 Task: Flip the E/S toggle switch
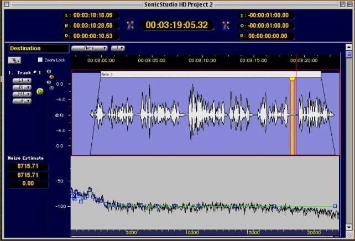click(128, 25)
